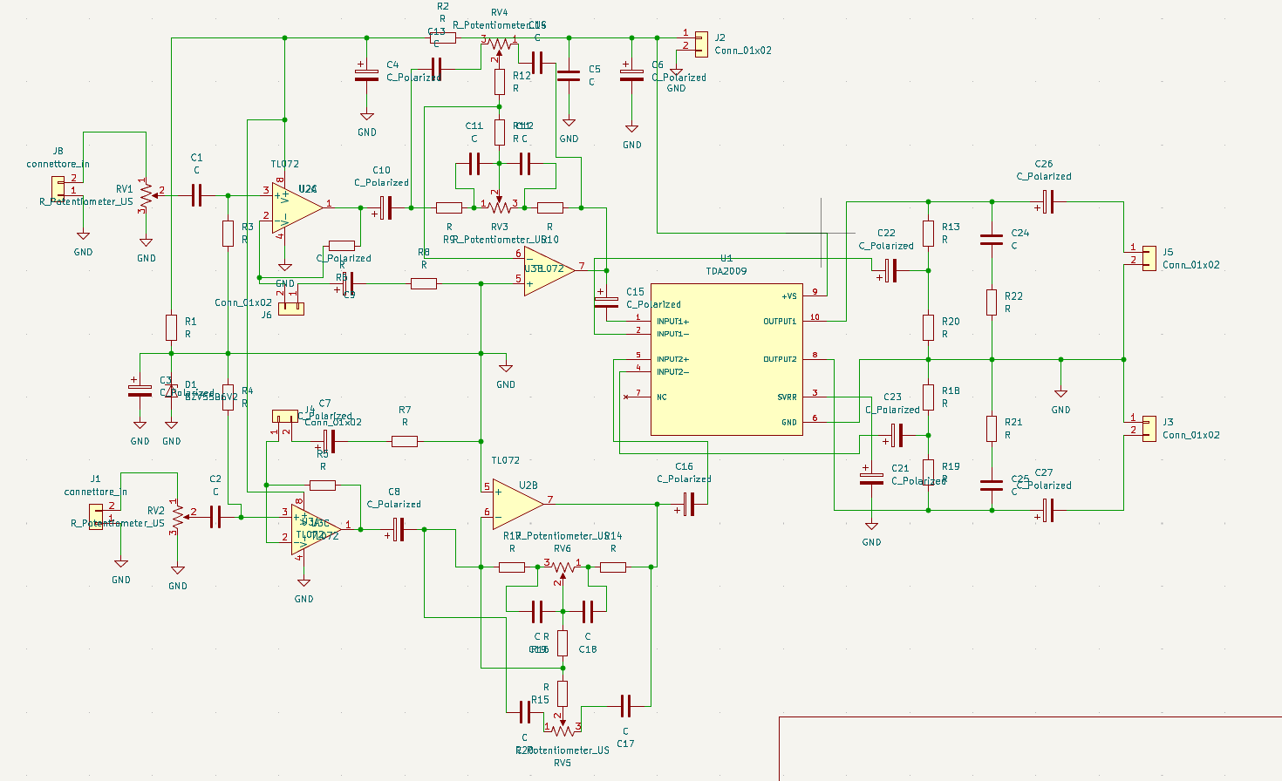Select capacitor C5 symbol
This screenshot has height=781, width=1282.
(569, 76)
